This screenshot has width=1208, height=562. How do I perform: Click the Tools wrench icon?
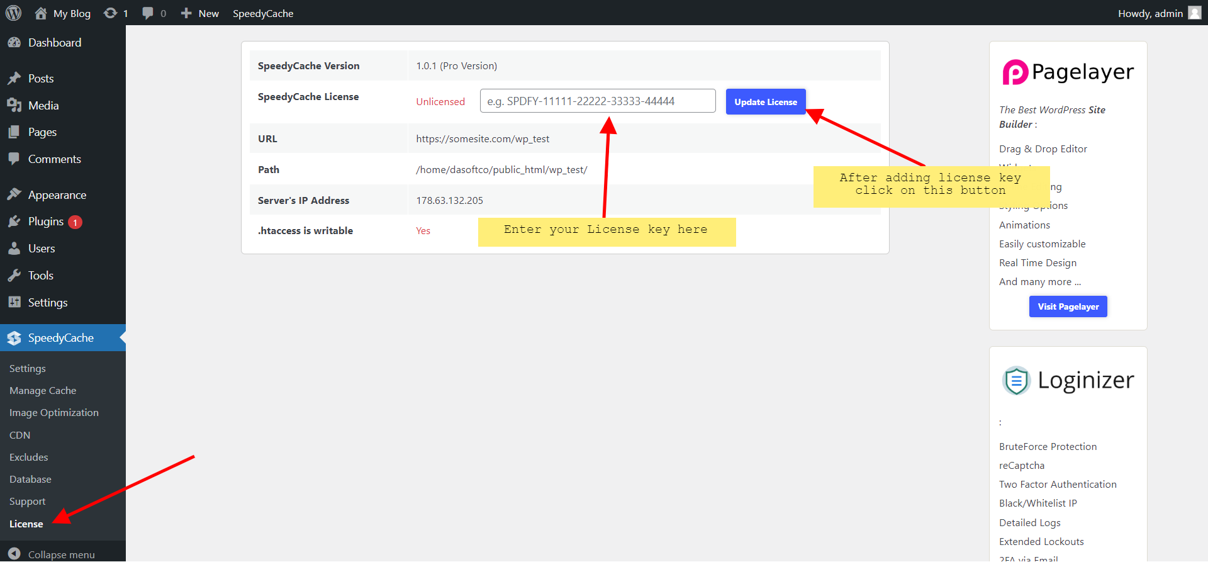tap(14, 276)
